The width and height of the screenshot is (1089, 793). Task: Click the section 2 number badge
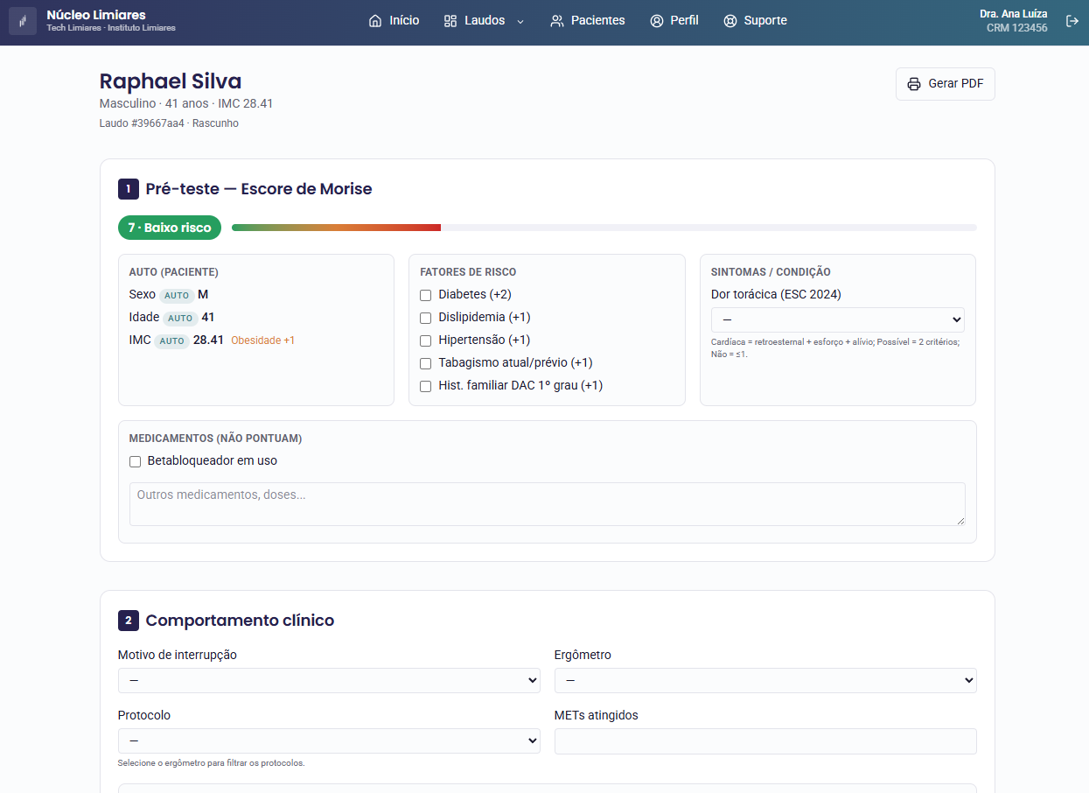129,621
